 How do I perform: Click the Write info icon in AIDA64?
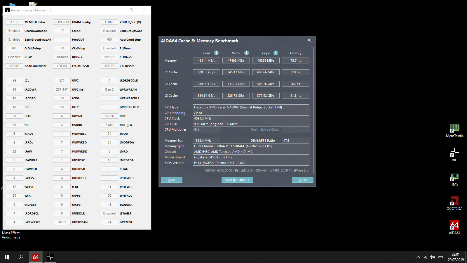pos(247,53)
